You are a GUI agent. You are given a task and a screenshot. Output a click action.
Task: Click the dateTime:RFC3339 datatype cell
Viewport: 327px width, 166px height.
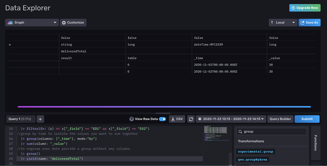tap(229, 44)
